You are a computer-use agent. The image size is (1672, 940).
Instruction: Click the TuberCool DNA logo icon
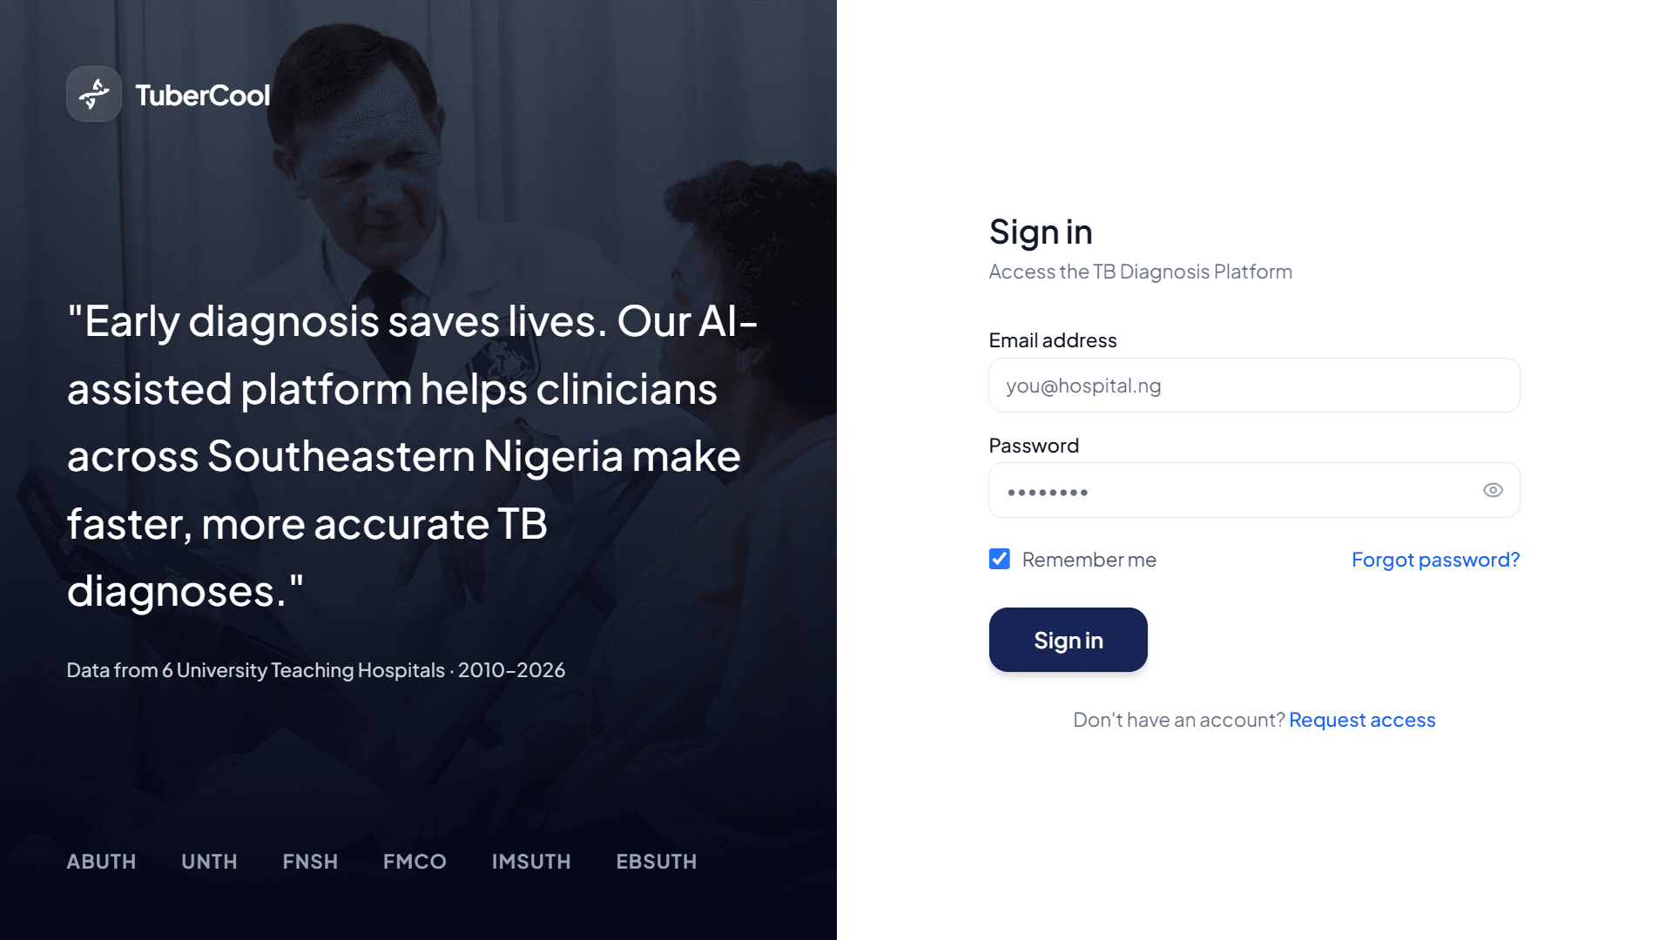pos(94,94)
